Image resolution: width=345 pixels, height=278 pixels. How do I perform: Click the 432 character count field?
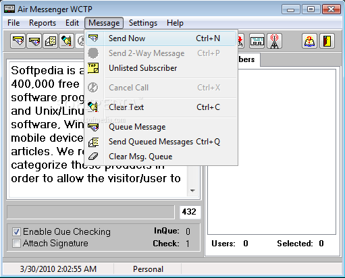[190, 212]
